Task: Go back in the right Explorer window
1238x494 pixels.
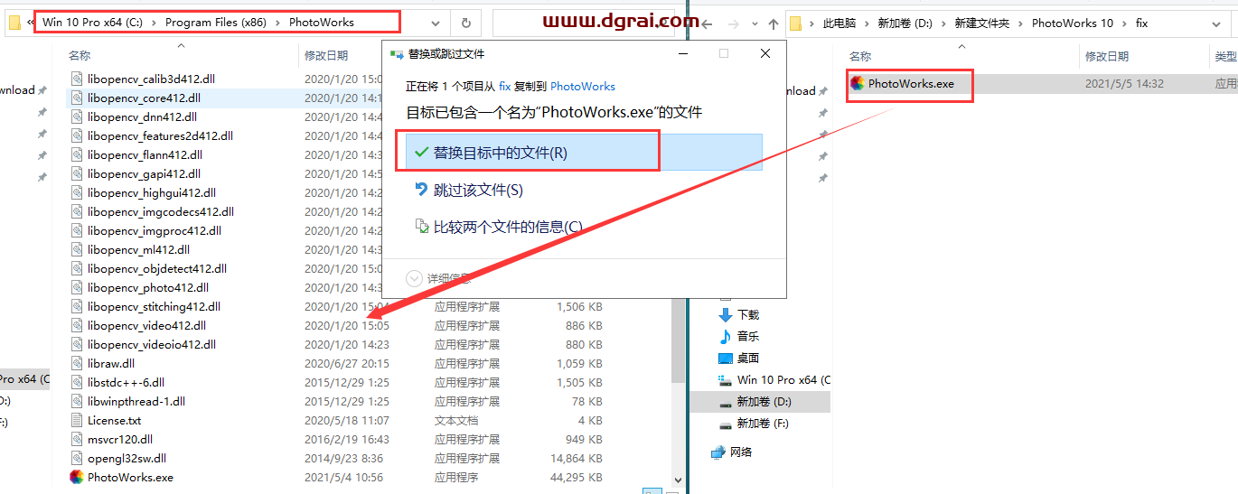Action: click(707, 23)
